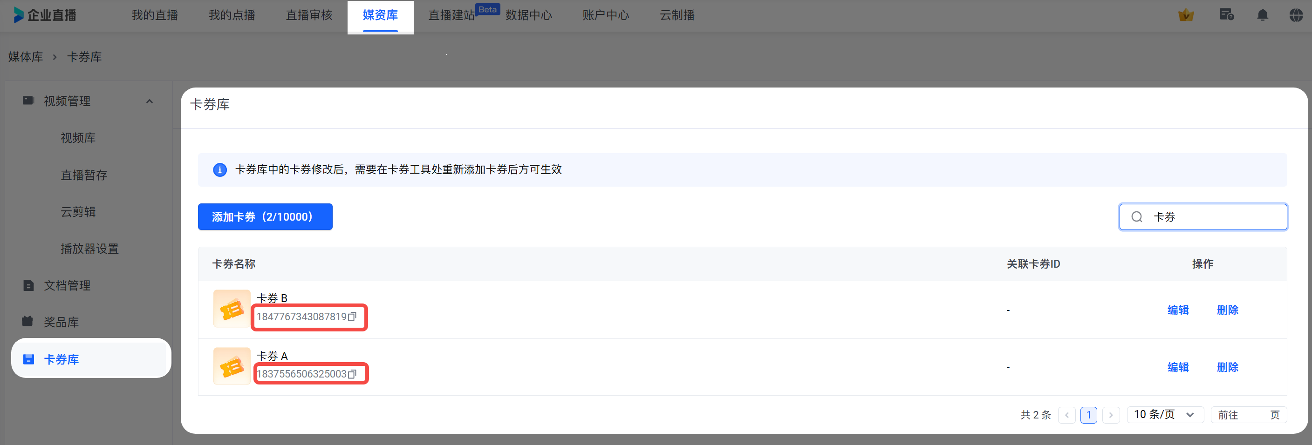The height and width of the screenshot is (445, 1312).
Task: Go to previous page arrow
Action: [1066, 415]
